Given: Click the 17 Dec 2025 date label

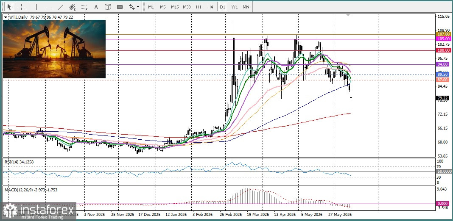Looking at the screenshot, I should [149, 215].
